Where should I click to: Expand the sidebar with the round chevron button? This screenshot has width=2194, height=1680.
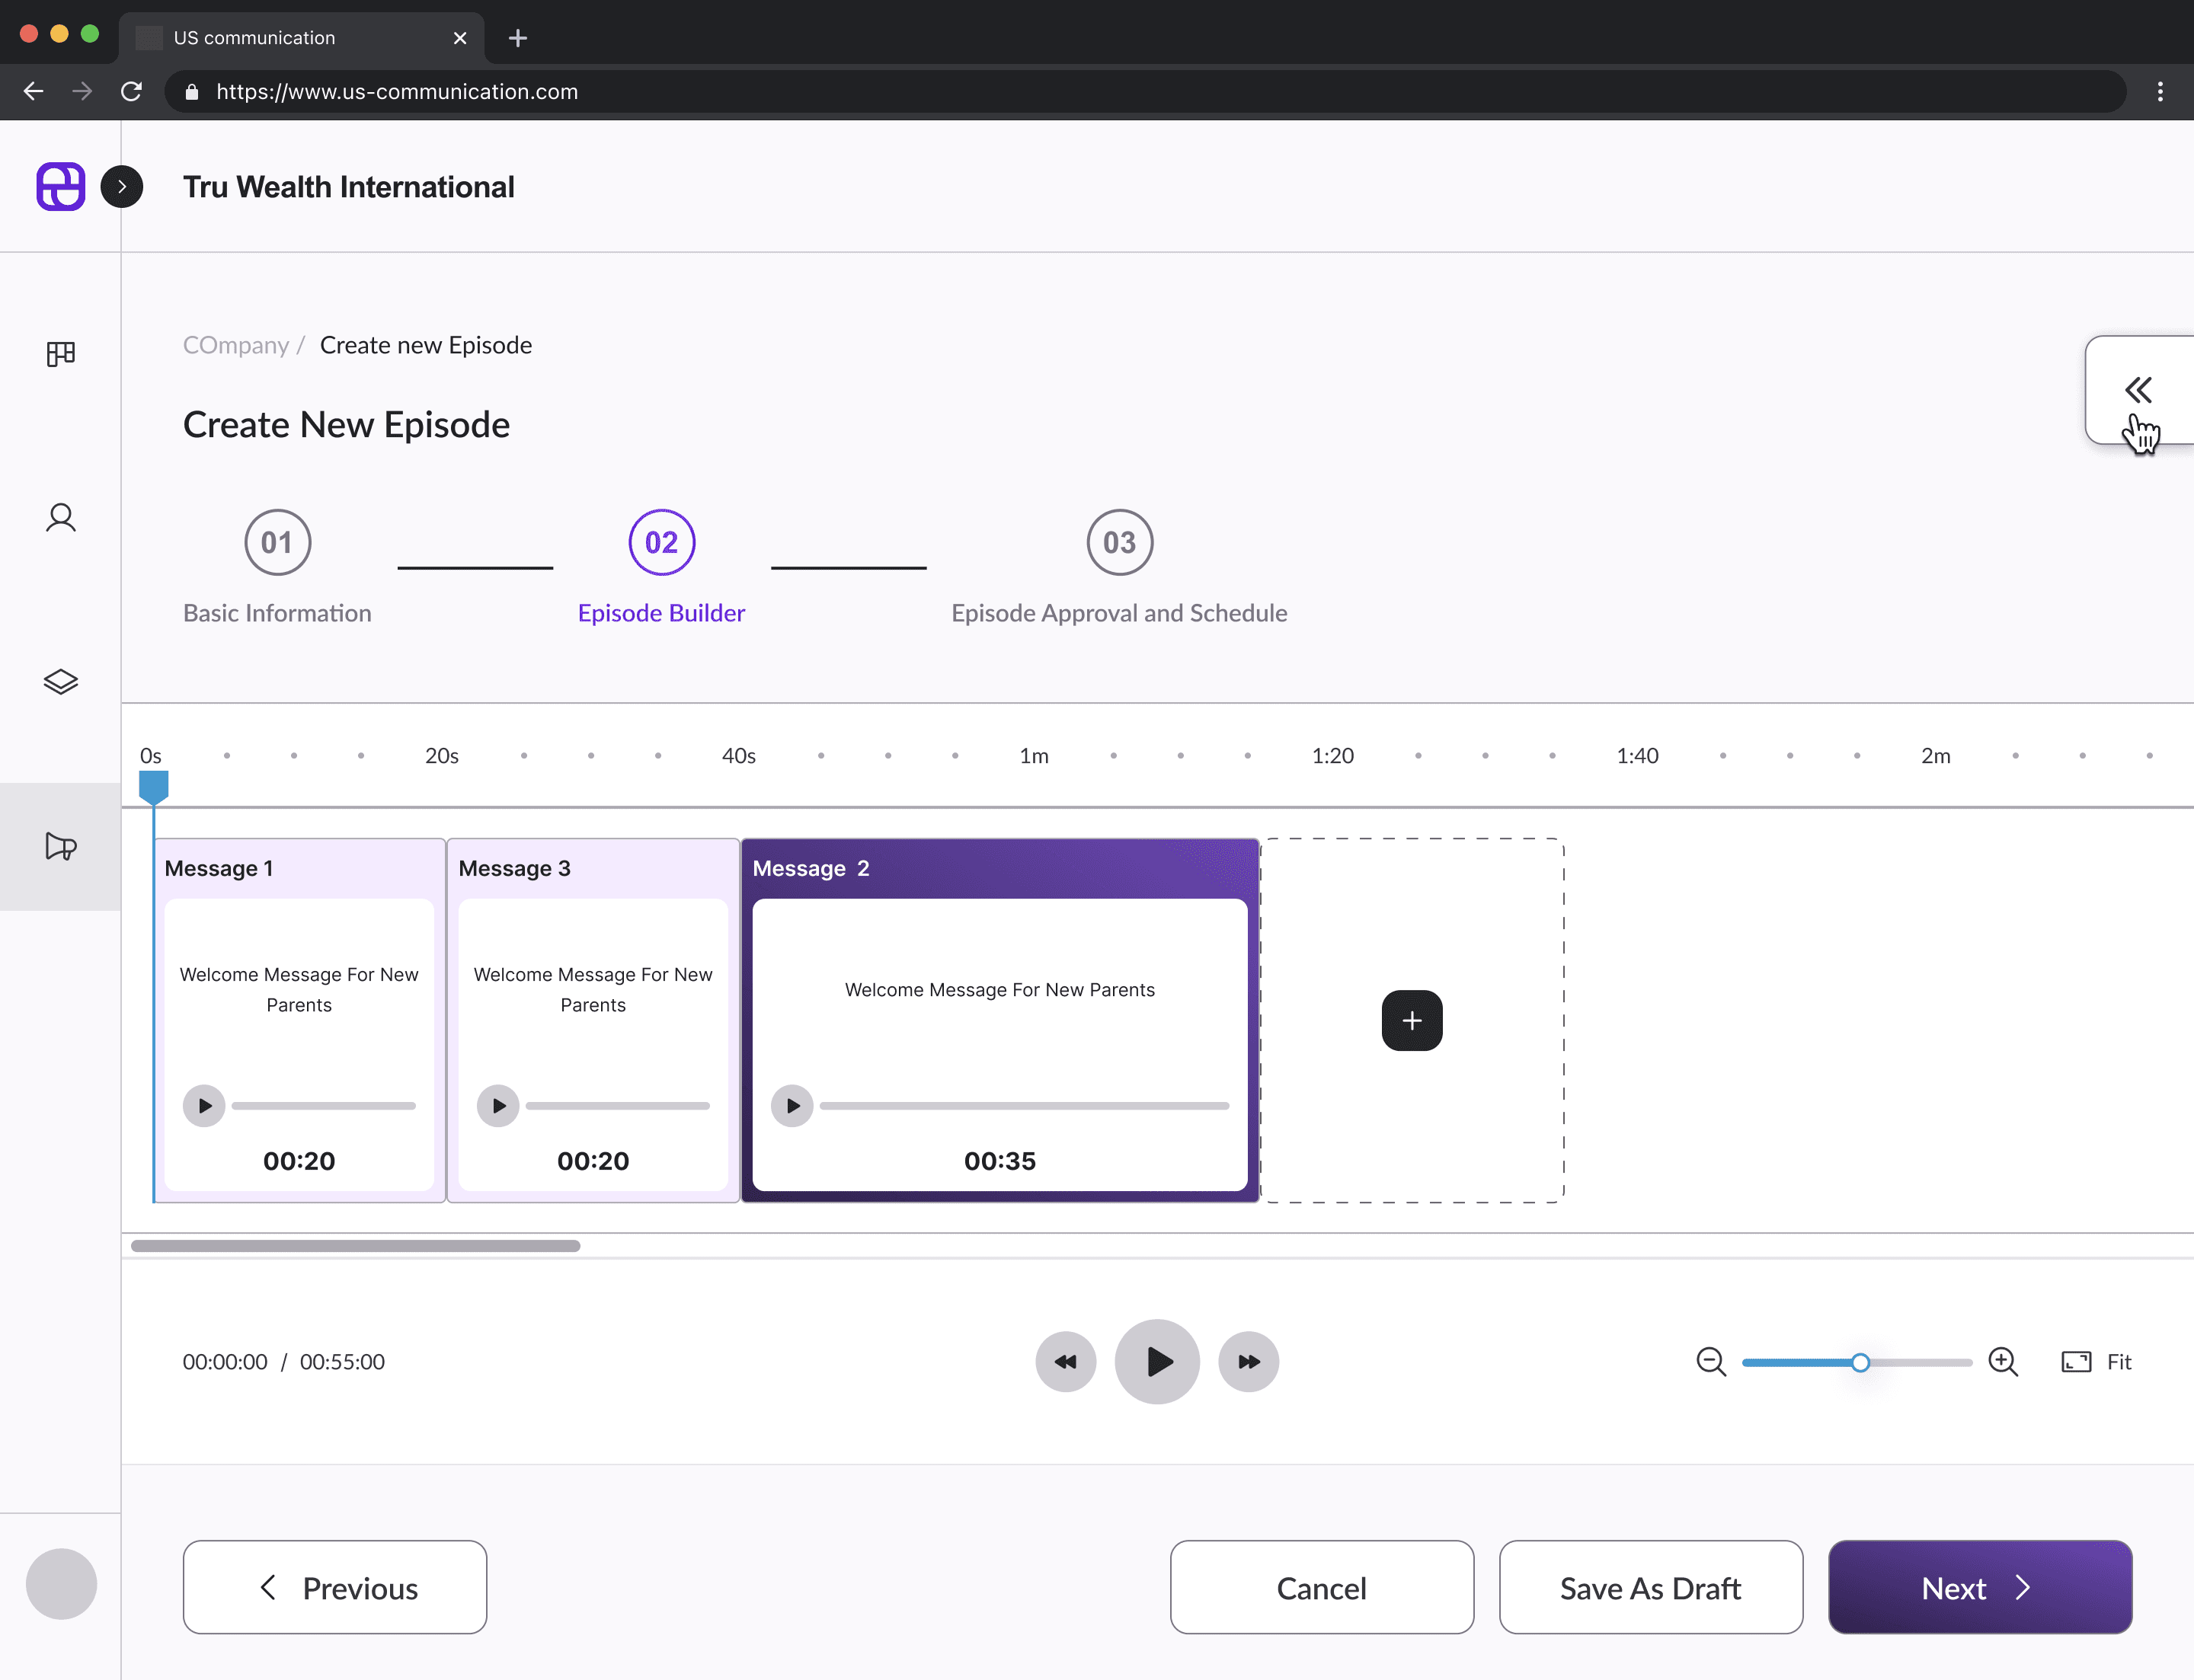122,187
